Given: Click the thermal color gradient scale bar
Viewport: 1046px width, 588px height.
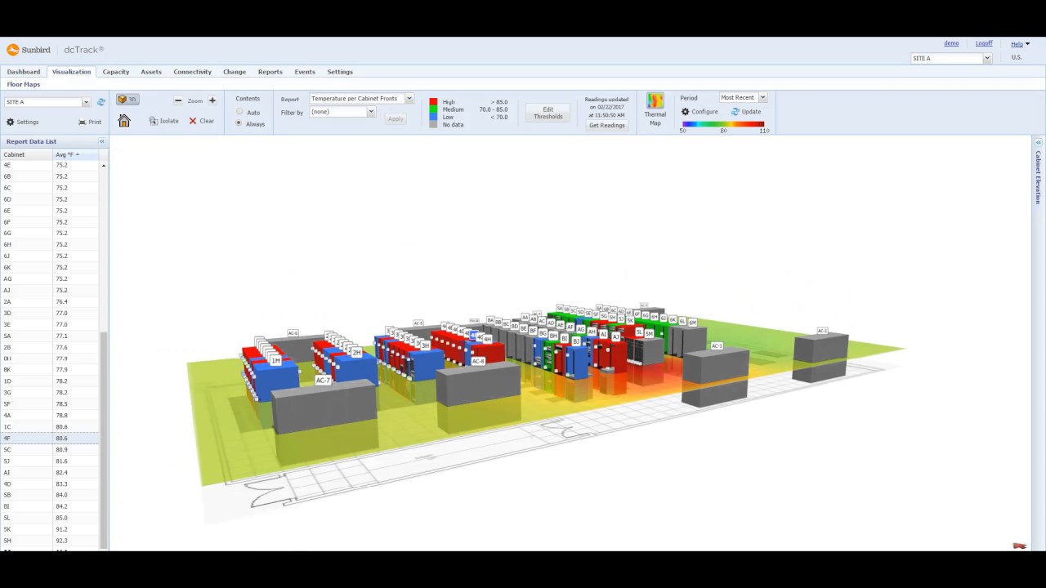Looking at the screenshot, I should (x=723, y=124).
